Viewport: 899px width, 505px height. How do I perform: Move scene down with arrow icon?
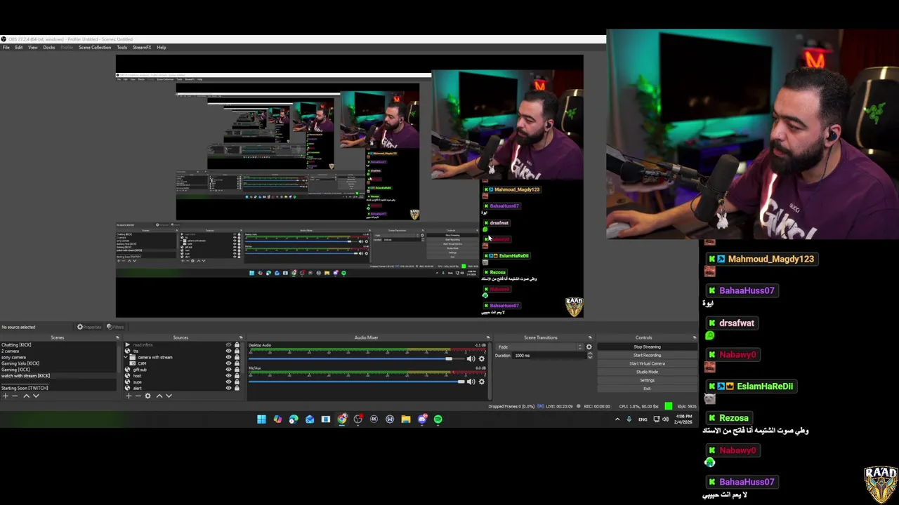(36, 396)
